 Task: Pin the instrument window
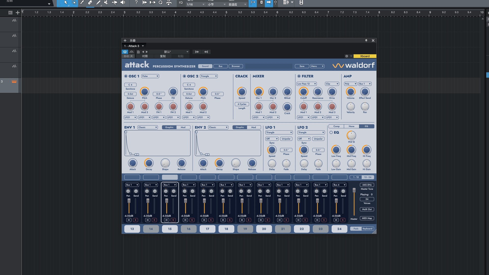(366, 40)
